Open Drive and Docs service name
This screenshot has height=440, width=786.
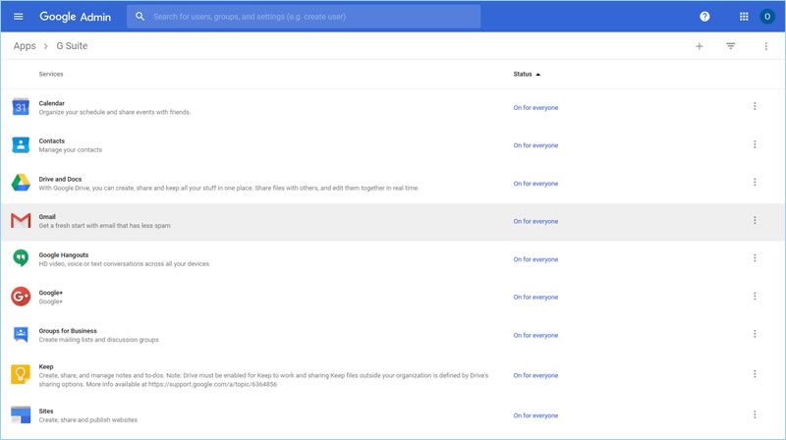tap(60, 179)
